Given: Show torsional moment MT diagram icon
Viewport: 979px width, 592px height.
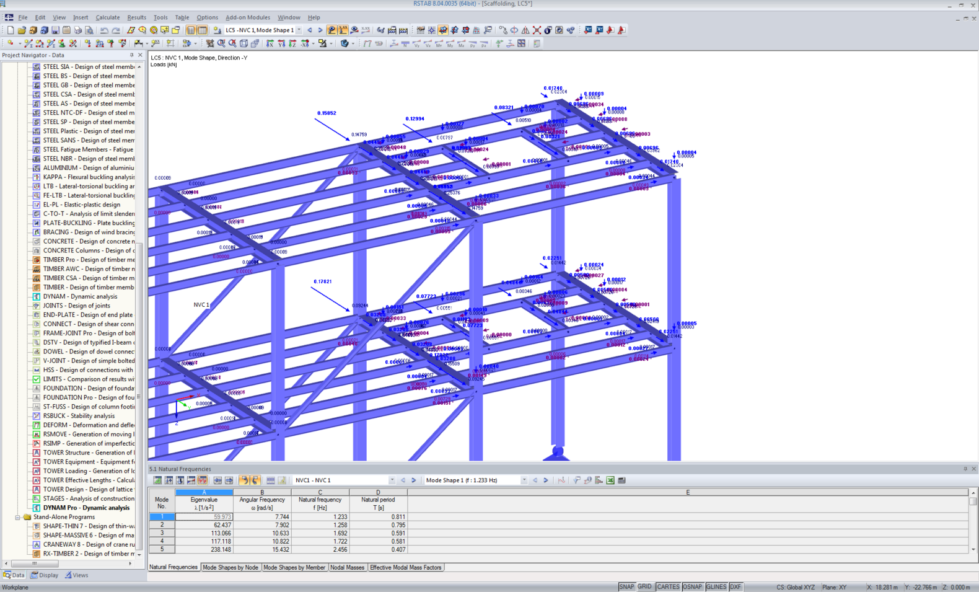Looking at the screenshot, I should (439, 43).
